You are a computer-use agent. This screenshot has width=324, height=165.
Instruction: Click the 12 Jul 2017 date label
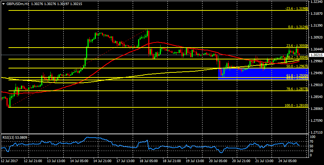(9, 161)
